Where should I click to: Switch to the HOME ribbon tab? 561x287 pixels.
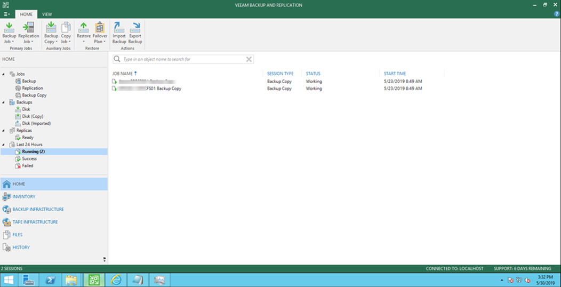26,14
